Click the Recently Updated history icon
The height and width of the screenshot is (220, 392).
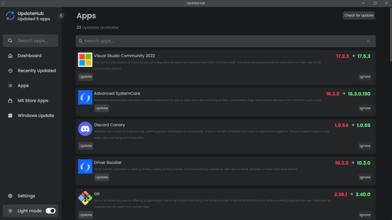click(x=10, y=70)
